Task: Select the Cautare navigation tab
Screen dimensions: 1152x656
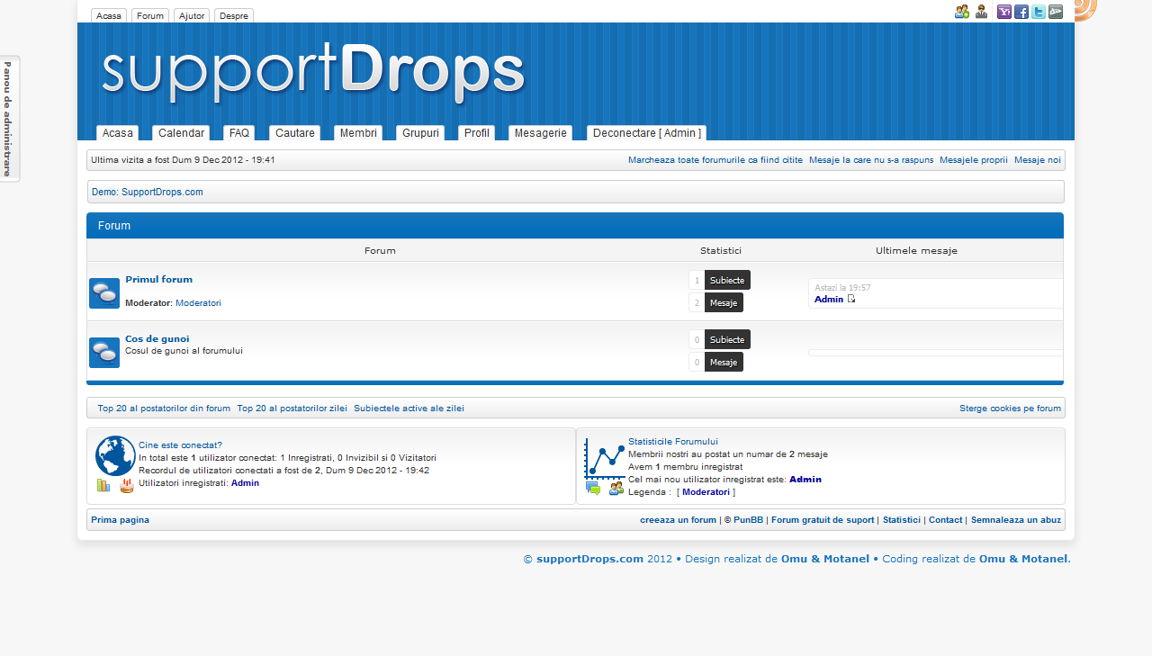Action: (295, 133)
